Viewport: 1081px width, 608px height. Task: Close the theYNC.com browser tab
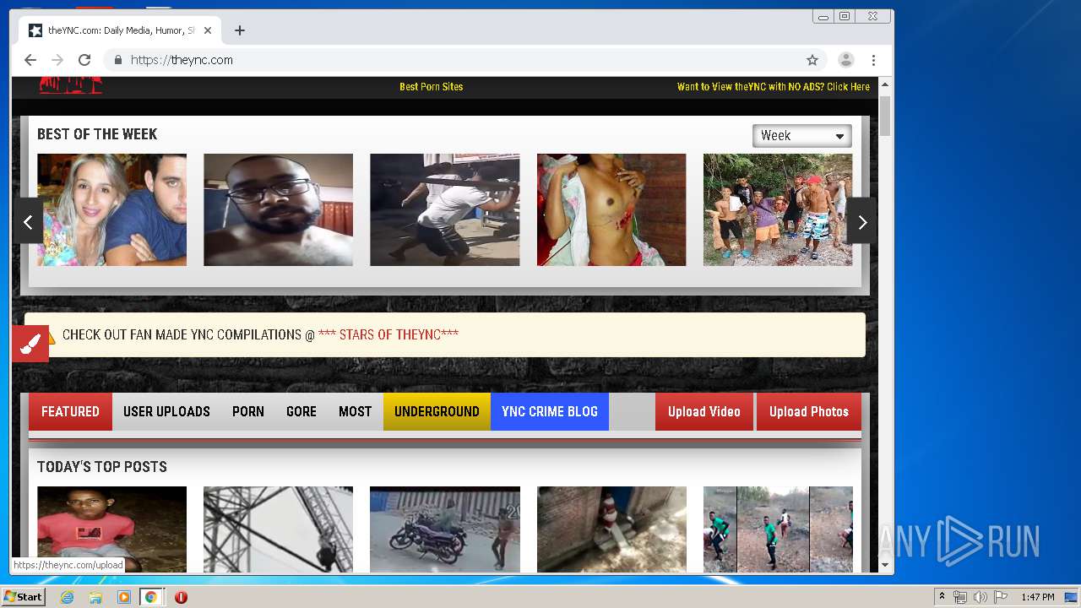click(x=208, y=30)
